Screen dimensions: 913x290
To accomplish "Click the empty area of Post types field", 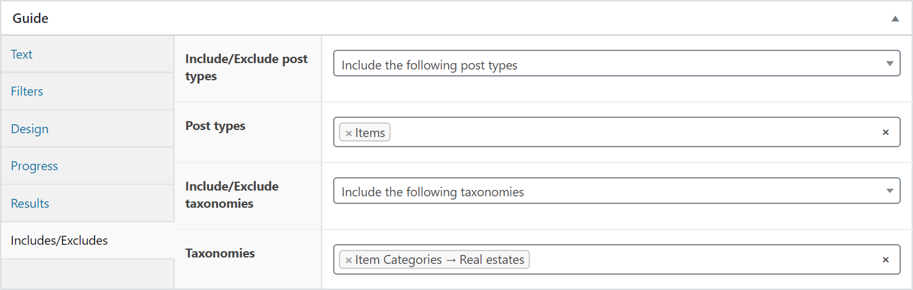I will (633, 132).
